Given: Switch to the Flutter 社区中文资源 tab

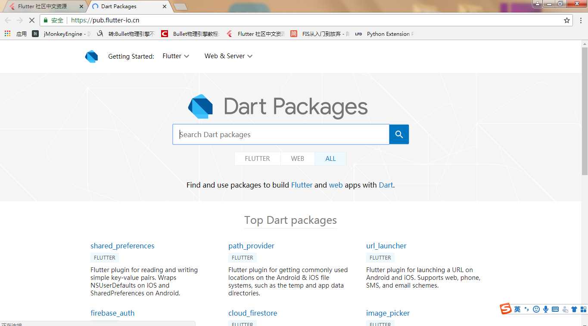Looking at the screenshot, I should pyautogui.click(x=44, y=6).
